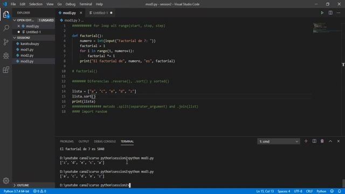This screenshot has width=345, height=194.
Task: Click the code minimap preview
Action: tap(327, 27)
